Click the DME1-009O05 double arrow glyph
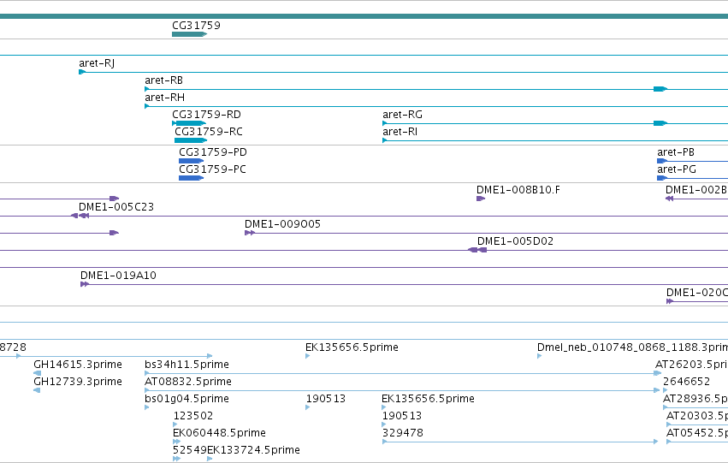728x463 pixels. click(x=249, y=233)
